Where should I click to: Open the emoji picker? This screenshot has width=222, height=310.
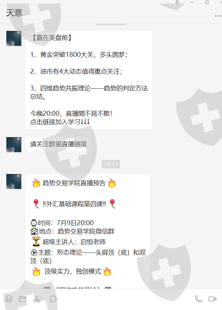click(x=9, y=299)
